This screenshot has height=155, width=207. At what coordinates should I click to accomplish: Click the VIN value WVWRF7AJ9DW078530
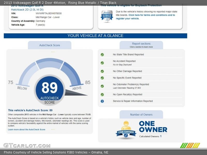click(x=49, y=13)
